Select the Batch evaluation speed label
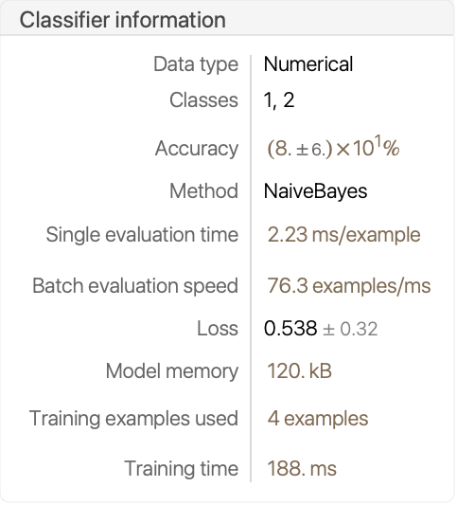The height and width of the screenshot is (505, 457). [135, 286]
